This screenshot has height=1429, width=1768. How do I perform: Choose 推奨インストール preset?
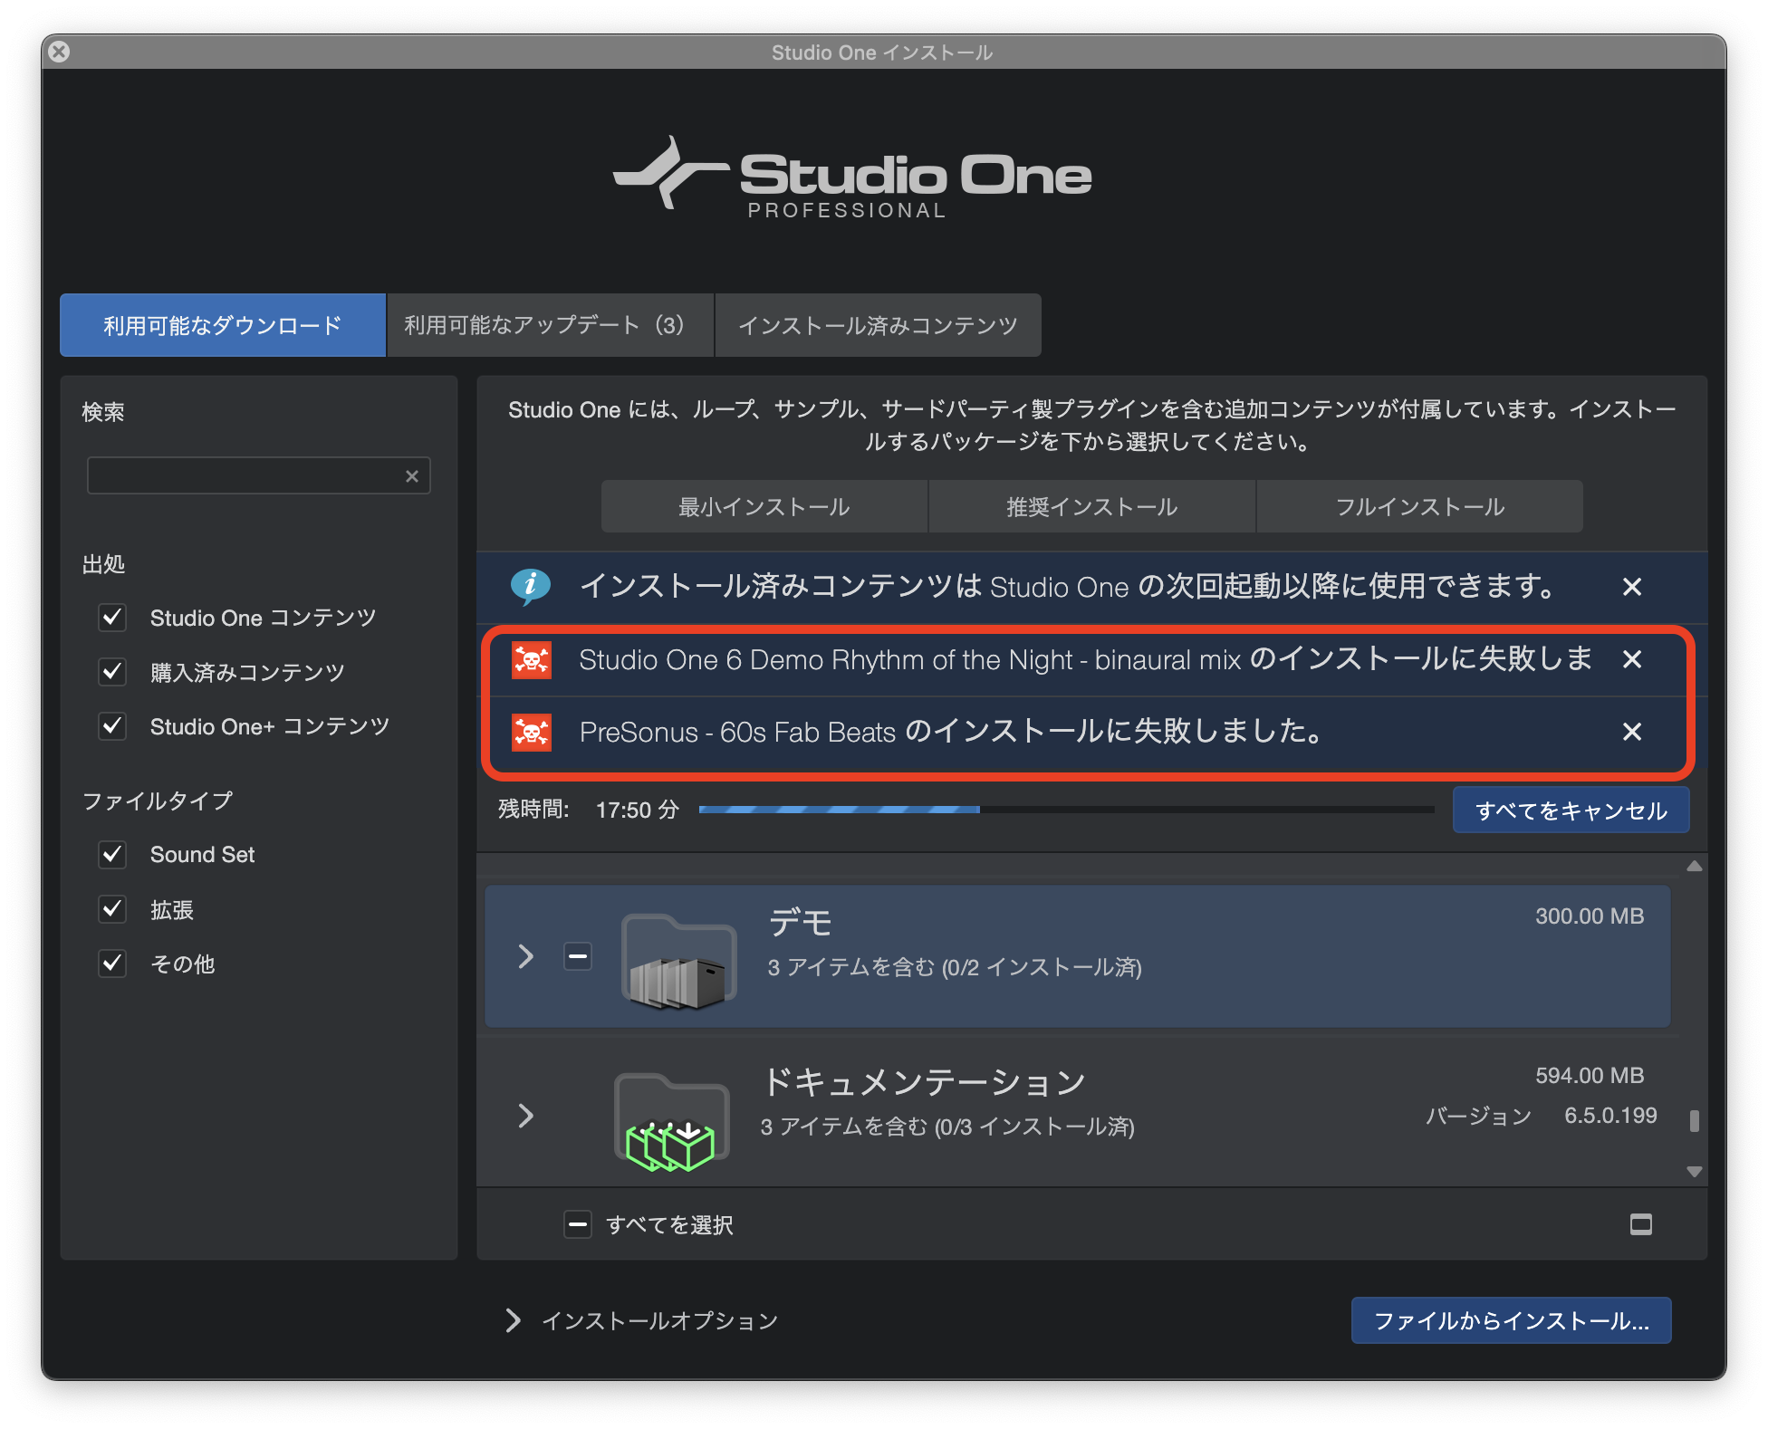1092,506
